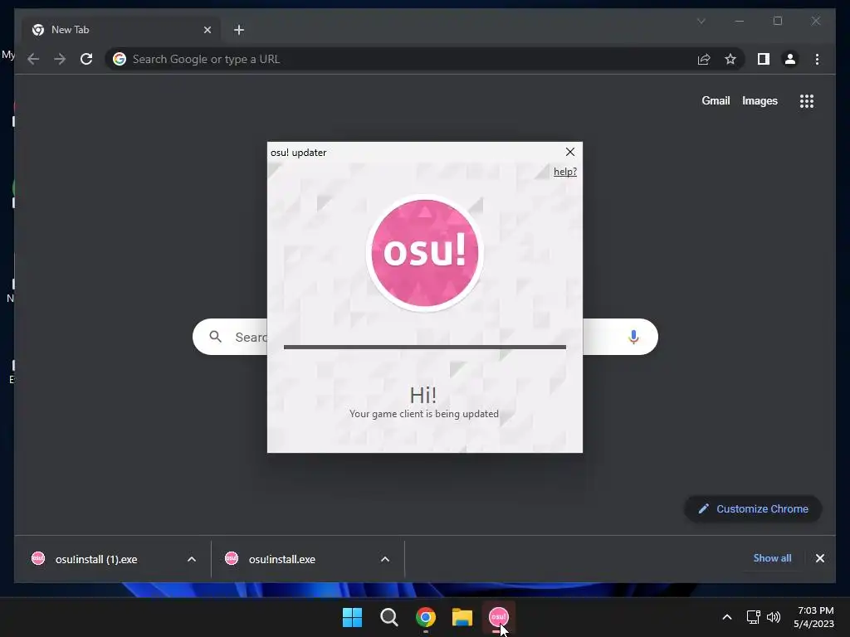Expand options for osu!install.exe download

coord(385,559)
